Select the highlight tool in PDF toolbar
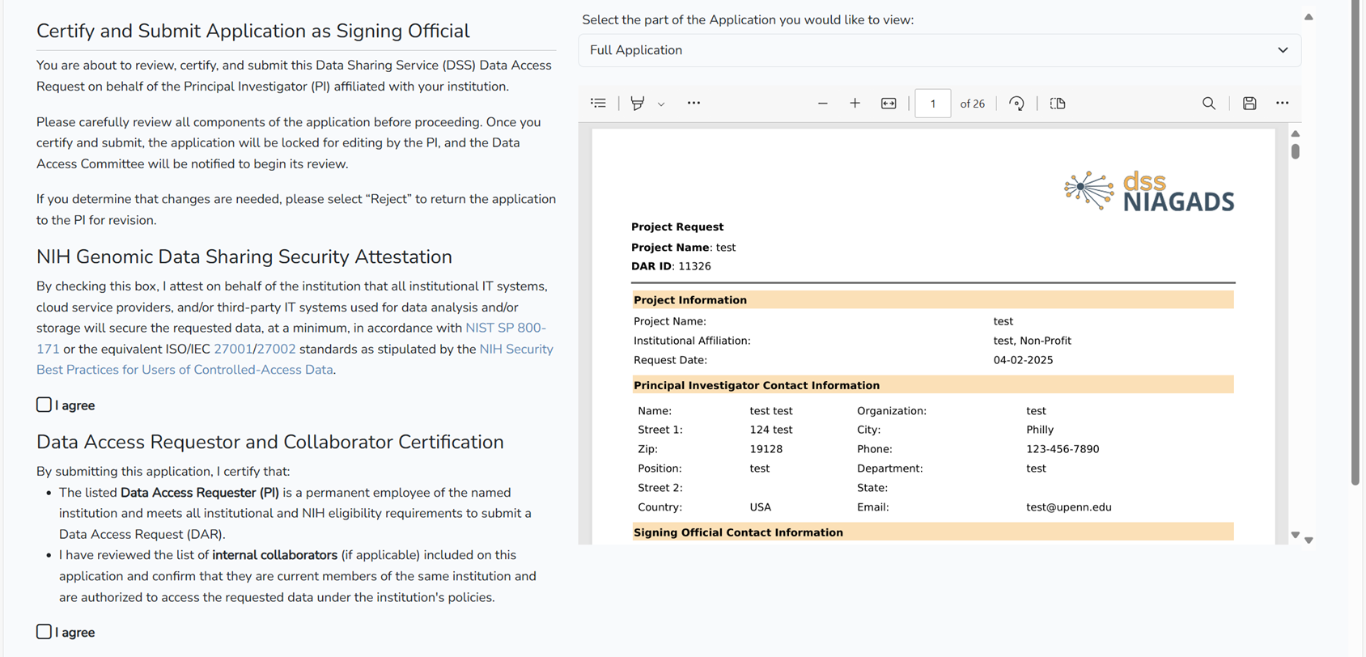This screenshot has width=1366, height=657. [x=638, y=104]
